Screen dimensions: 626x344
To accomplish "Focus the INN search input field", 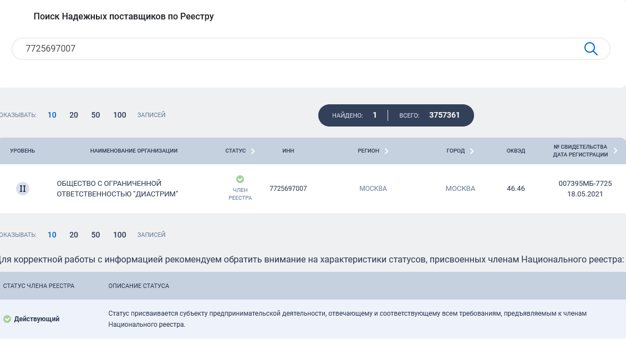I will (x=311, y=49).
